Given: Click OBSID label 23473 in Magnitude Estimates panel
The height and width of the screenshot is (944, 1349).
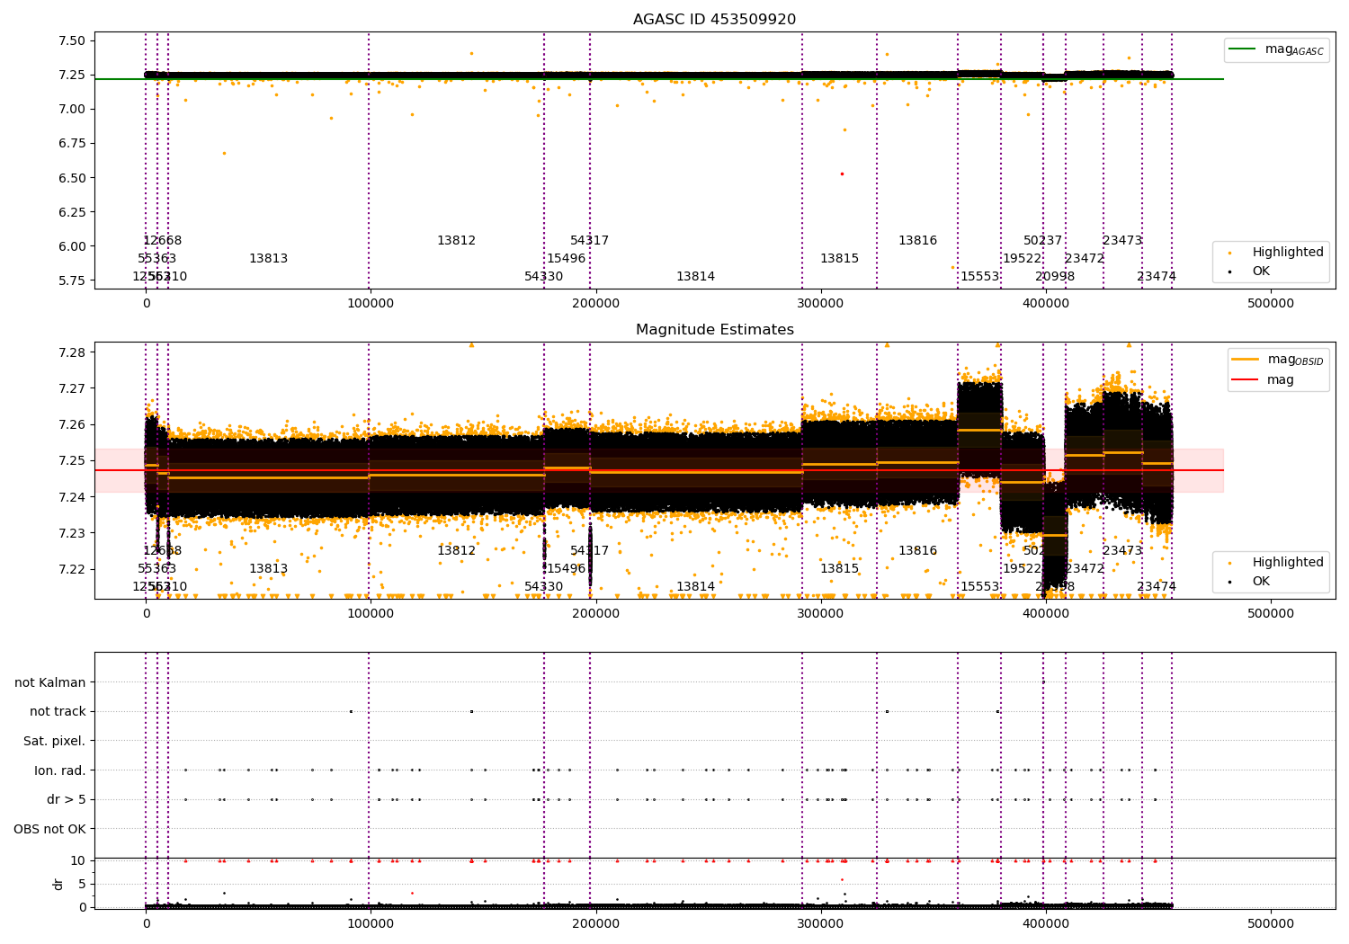Looking at the screenshot, I should [1121, 551].
